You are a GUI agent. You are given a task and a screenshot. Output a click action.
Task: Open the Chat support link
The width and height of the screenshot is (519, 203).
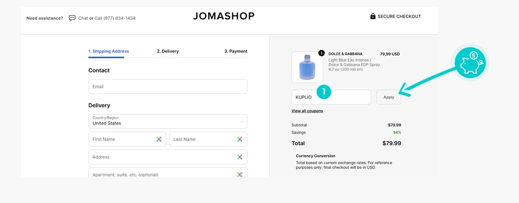tap(83, 18)
